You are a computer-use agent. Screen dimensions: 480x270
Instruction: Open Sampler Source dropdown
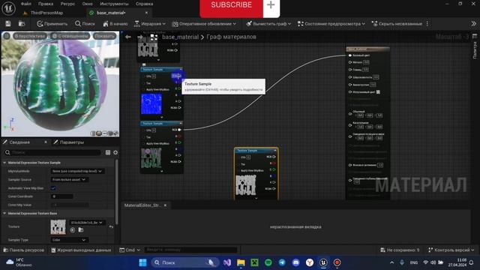[70, 180]
